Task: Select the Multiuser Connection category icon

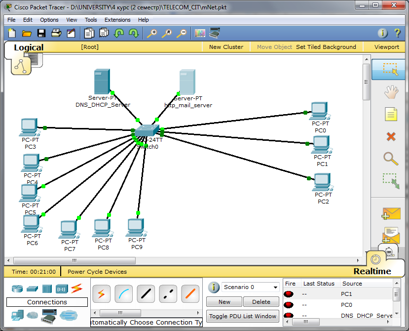Action: tap(69, 315)
